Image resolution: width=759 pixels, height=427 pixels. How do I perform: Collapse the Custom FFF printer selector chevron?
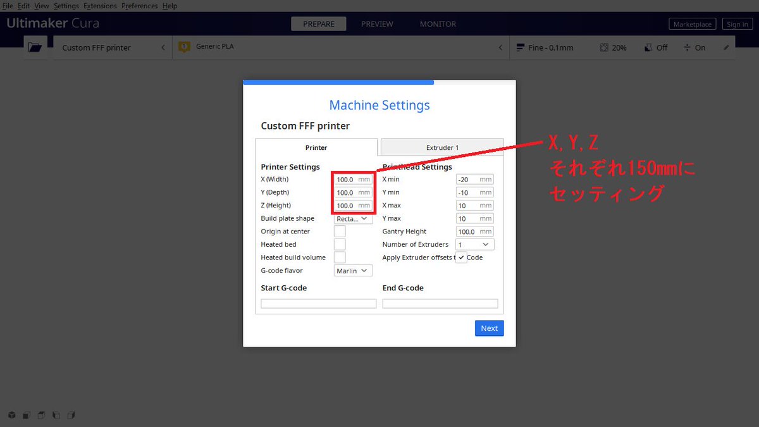pyautogui.click(x=163, y=47)
